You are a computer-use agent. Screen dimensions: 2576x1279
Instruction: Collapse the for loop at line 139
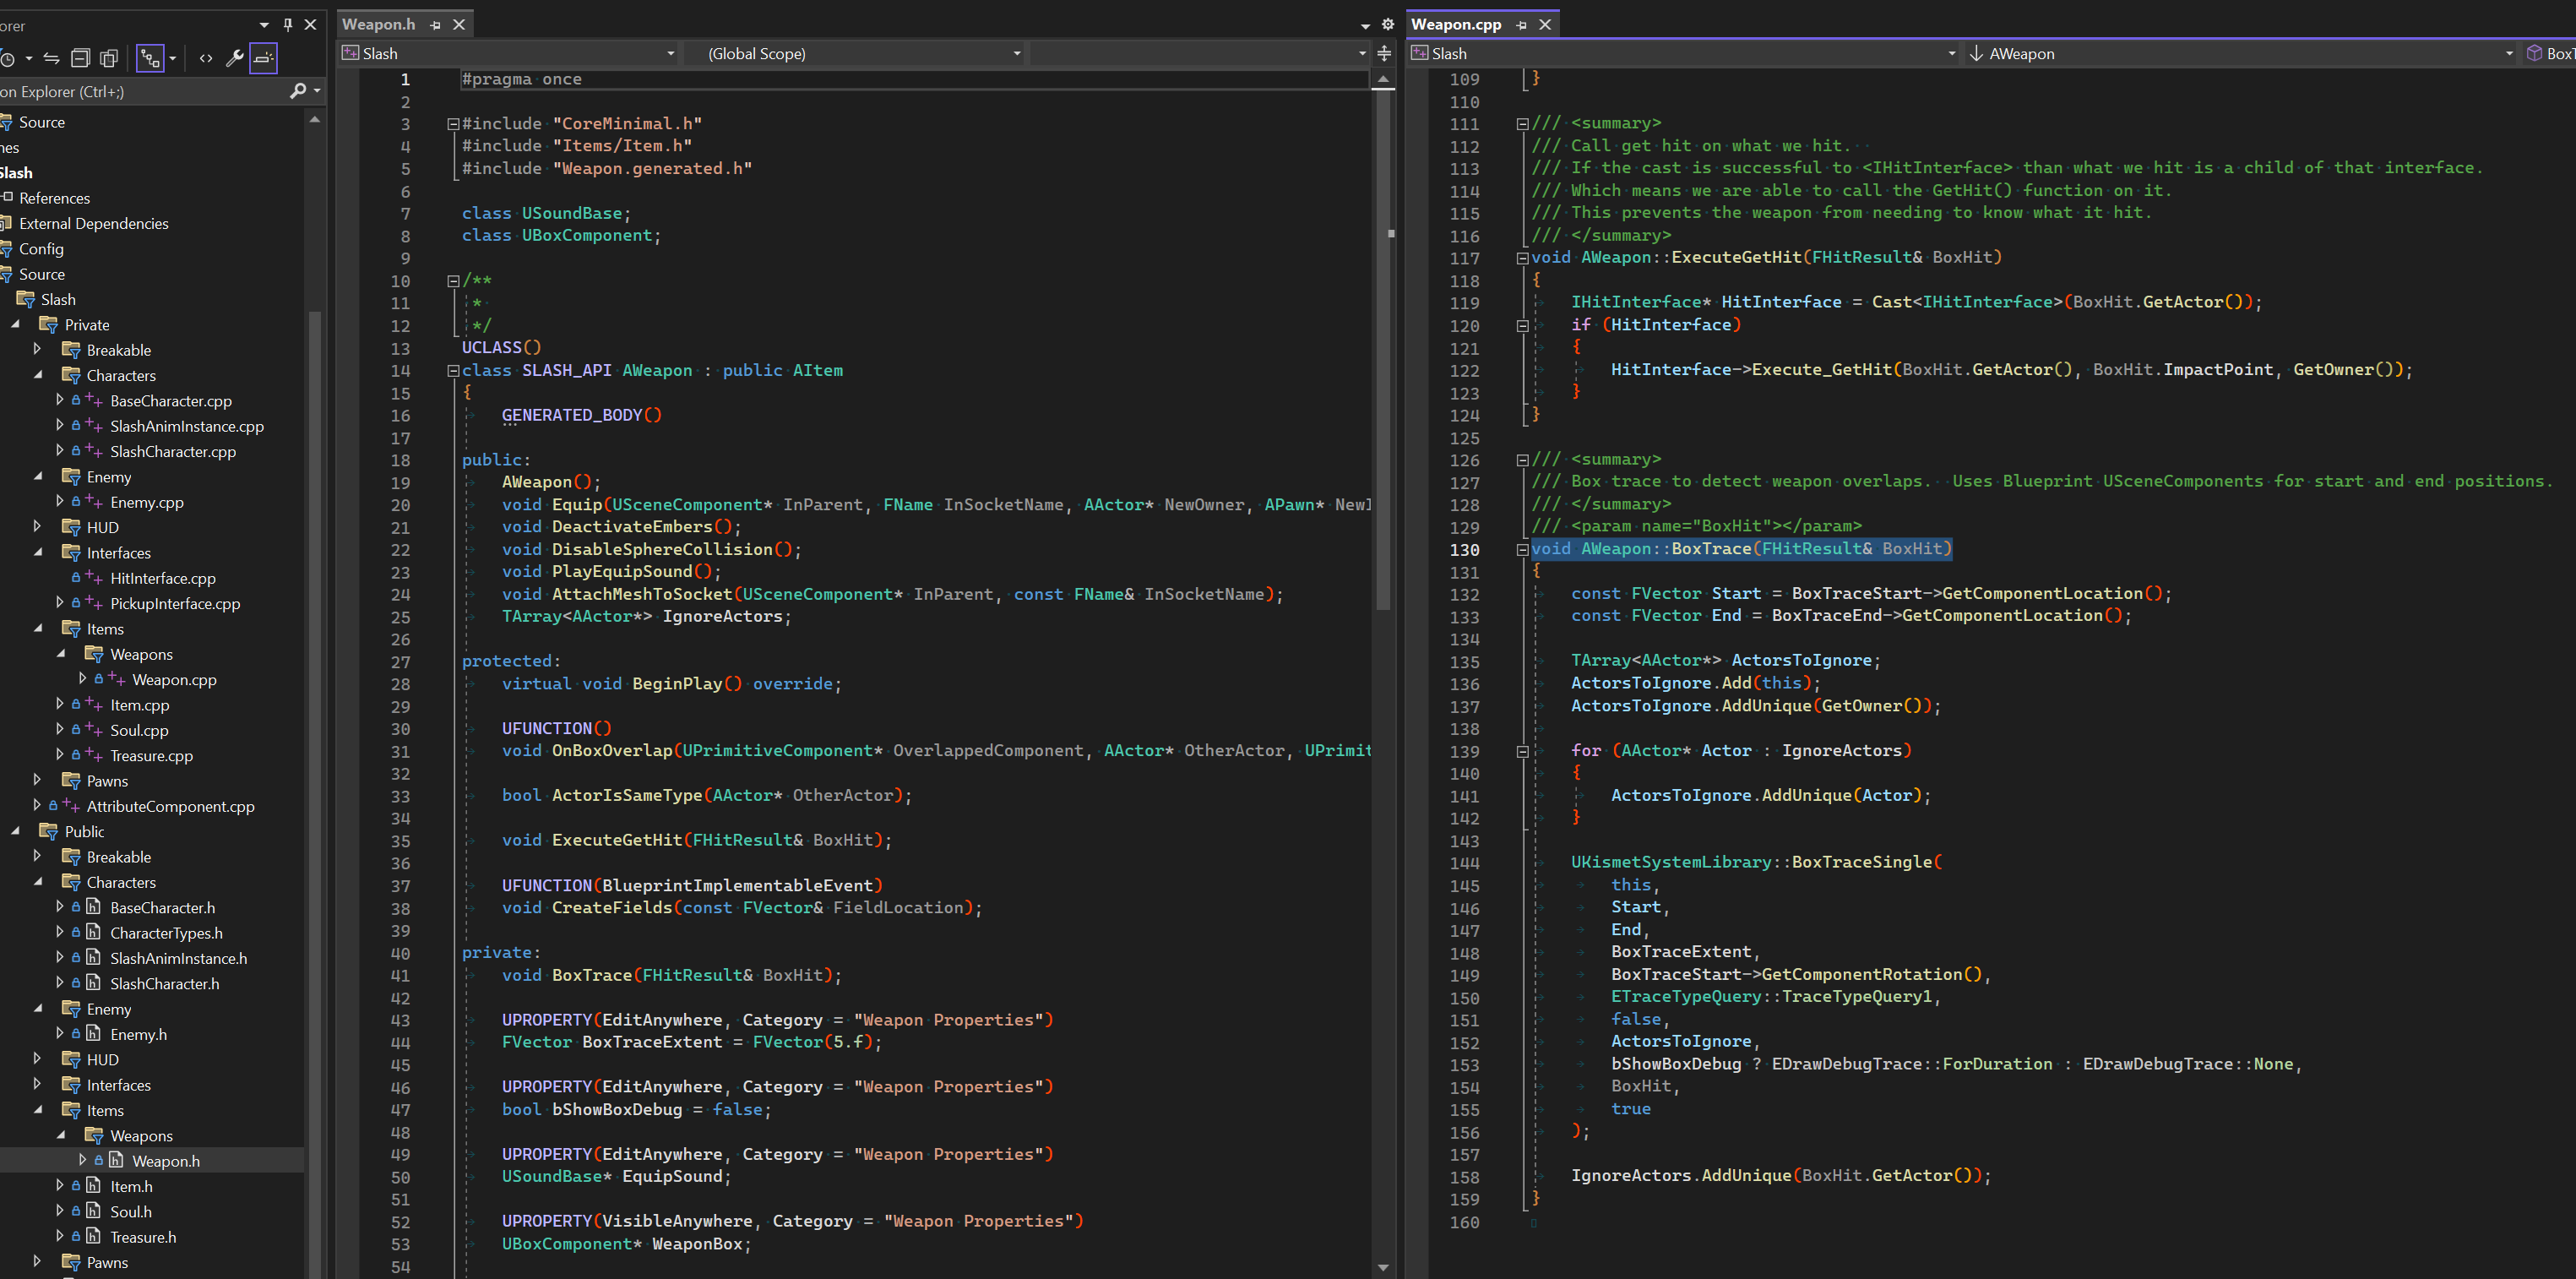[x=1522, y=751]
